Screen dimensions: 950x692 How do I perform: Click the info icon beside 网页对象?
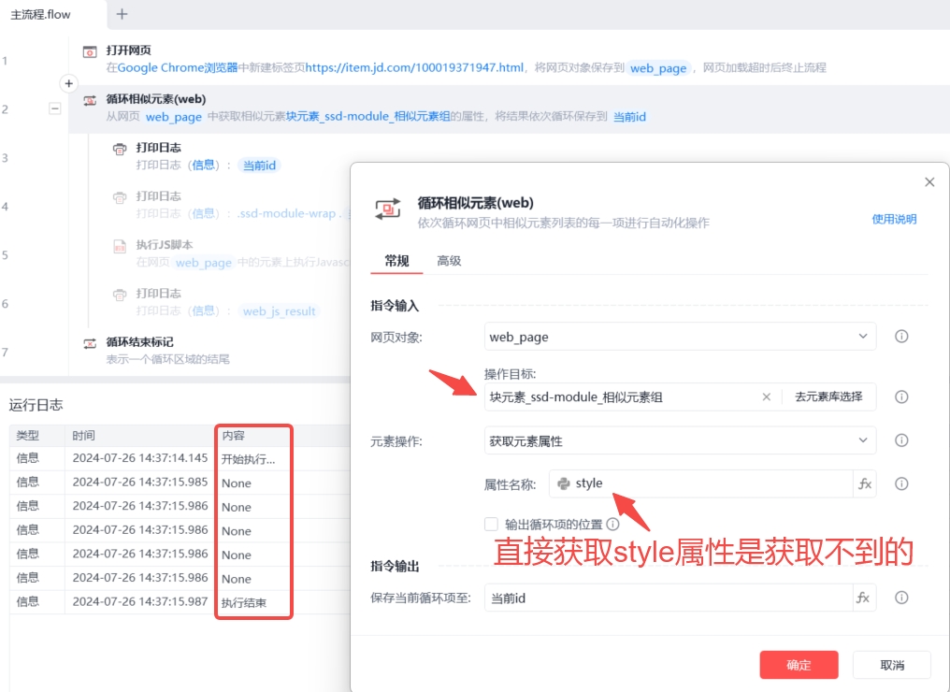tap(901, 337)
